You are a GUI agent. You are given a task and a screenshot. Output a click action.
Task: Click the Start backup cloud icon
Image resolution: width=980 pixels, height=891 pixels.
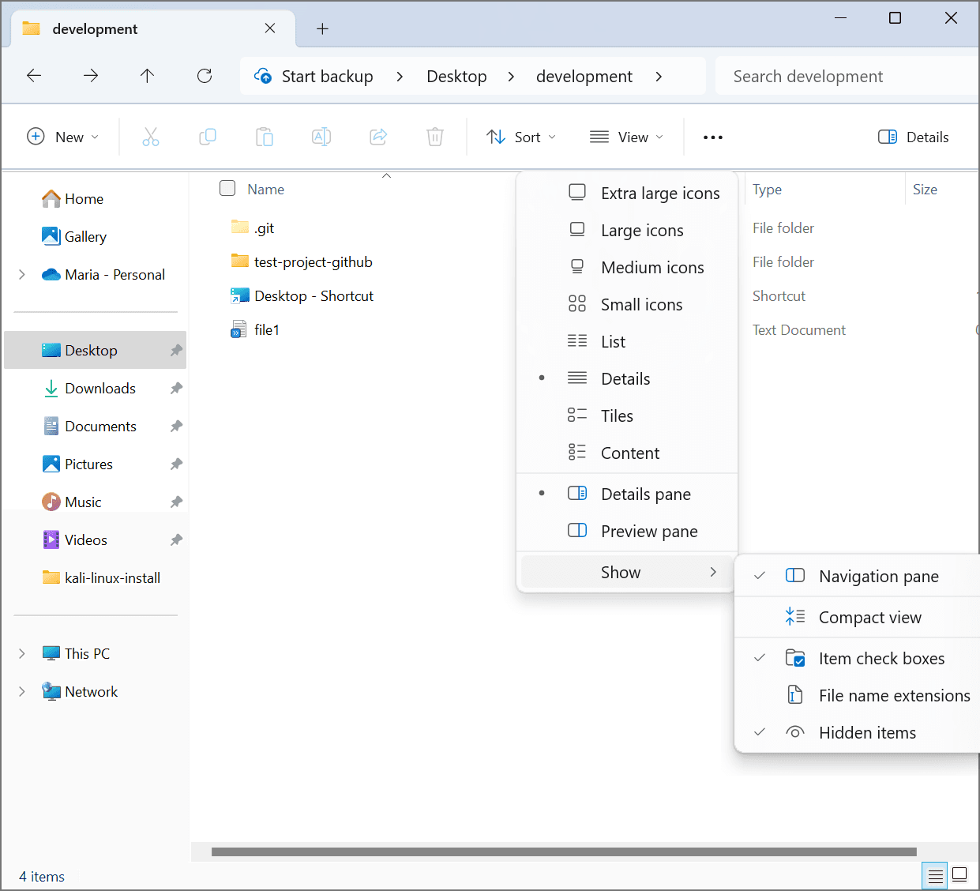tap(263, 76)
